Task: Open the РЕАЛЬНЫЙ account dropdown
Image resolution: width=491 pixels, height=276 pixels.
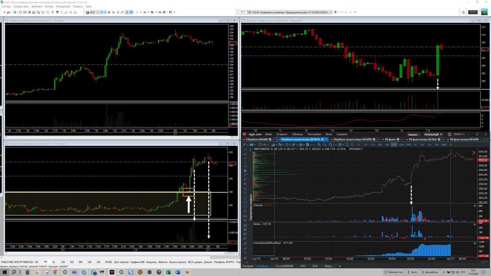Action: (433, 134)
